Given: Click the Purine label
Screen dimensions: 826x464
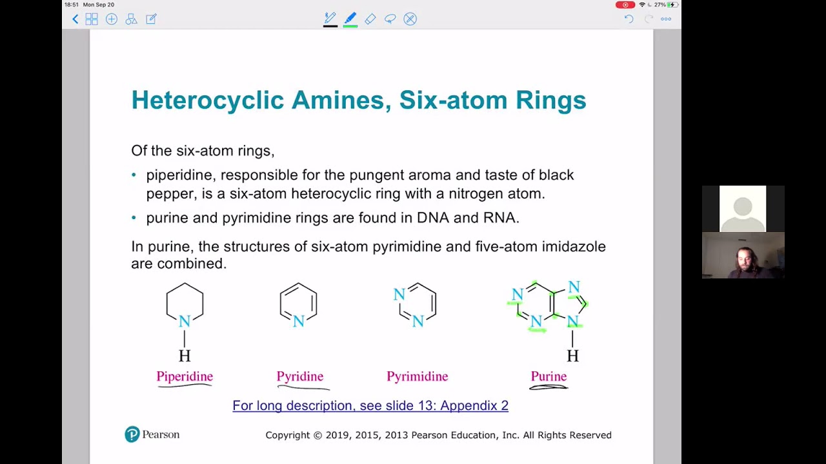Looking at the screenshot, I should [x=549, y=376].
